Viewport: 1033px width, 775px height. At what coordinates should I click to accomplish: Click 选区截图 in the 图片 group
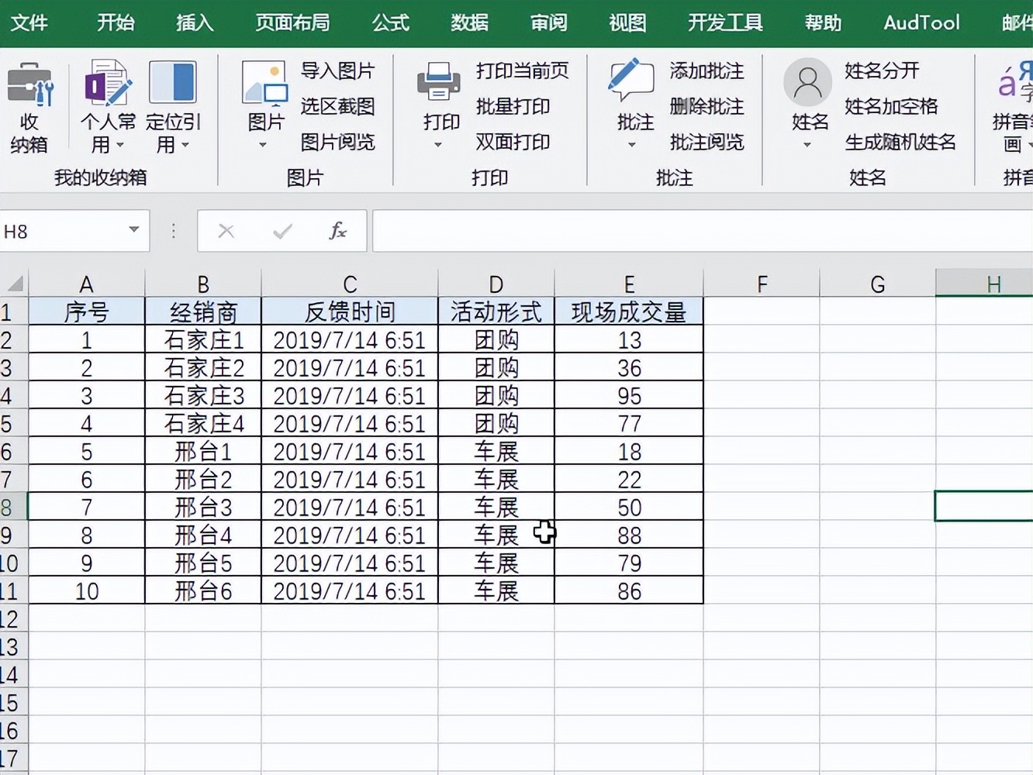337,107
